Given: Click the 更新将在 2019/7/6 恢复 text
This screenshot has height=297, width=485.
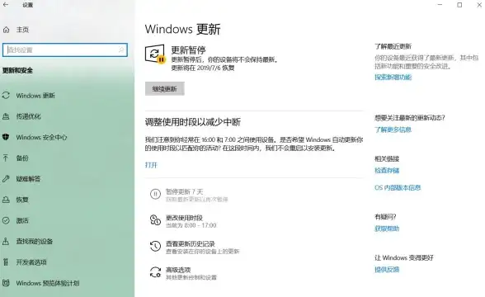Looking at the screenshot, I should pyautogui.click(x=203, y=68).
